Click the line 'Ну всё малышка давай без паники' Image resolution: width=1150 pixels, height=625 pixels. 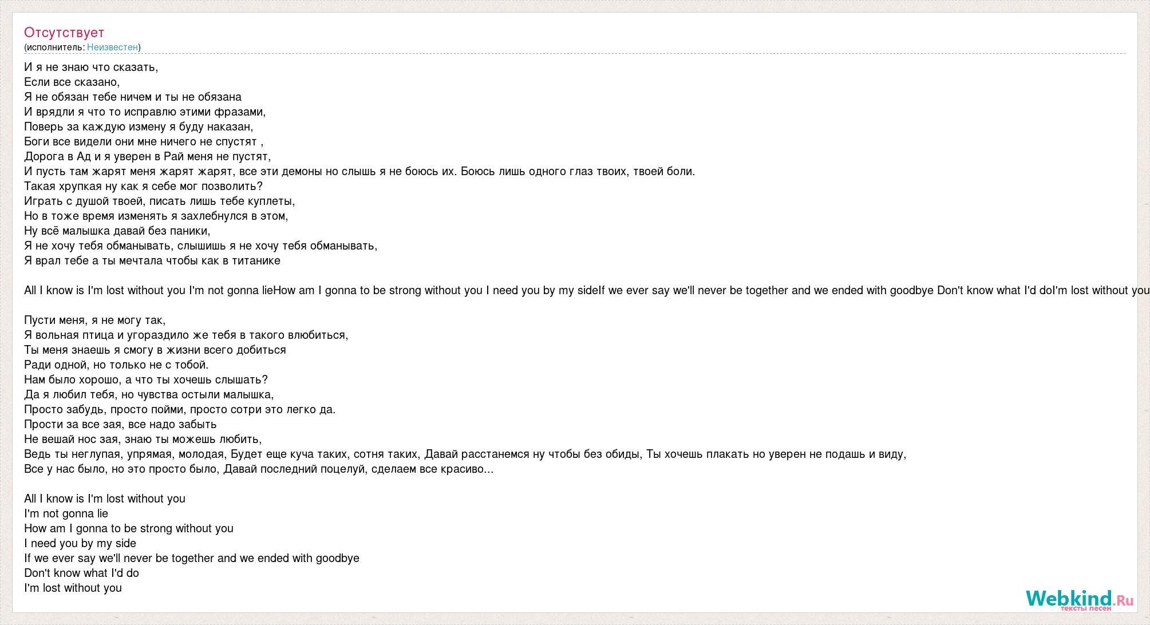pyautogui.click(x=117, y=231)
